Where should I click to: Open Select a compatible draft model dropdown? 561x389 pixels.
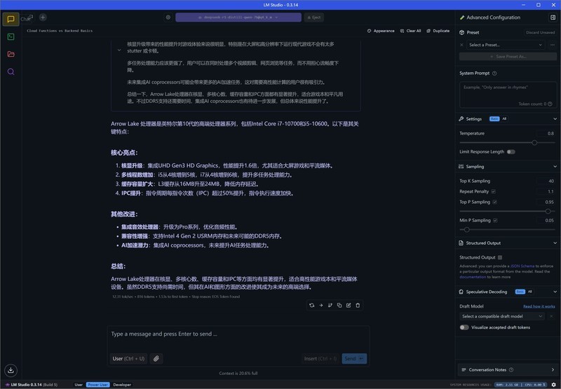[x=502, y=316]
